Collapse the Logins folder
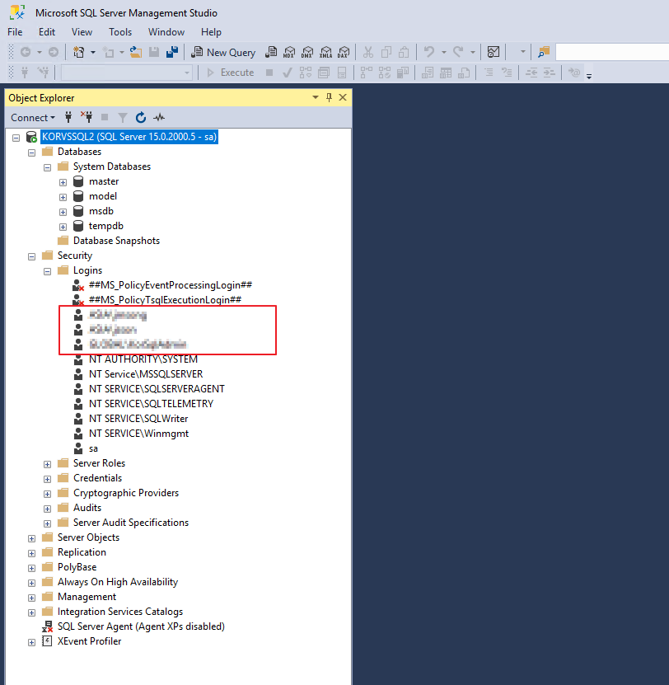This screenshot has height=685, width=669. (48, 272)
